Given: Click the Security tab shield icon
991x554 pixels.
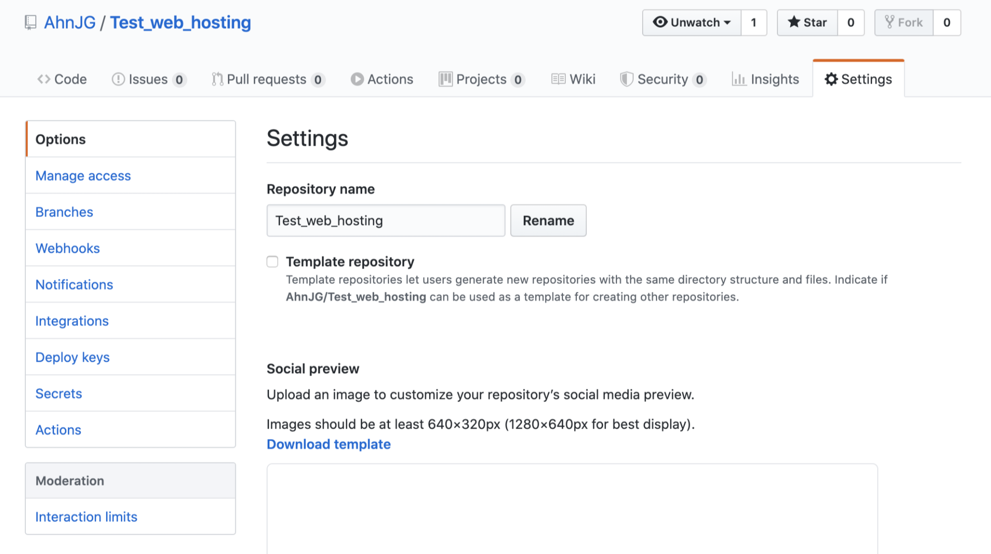Looking at the screenshot, I should (x=626, y=79).
